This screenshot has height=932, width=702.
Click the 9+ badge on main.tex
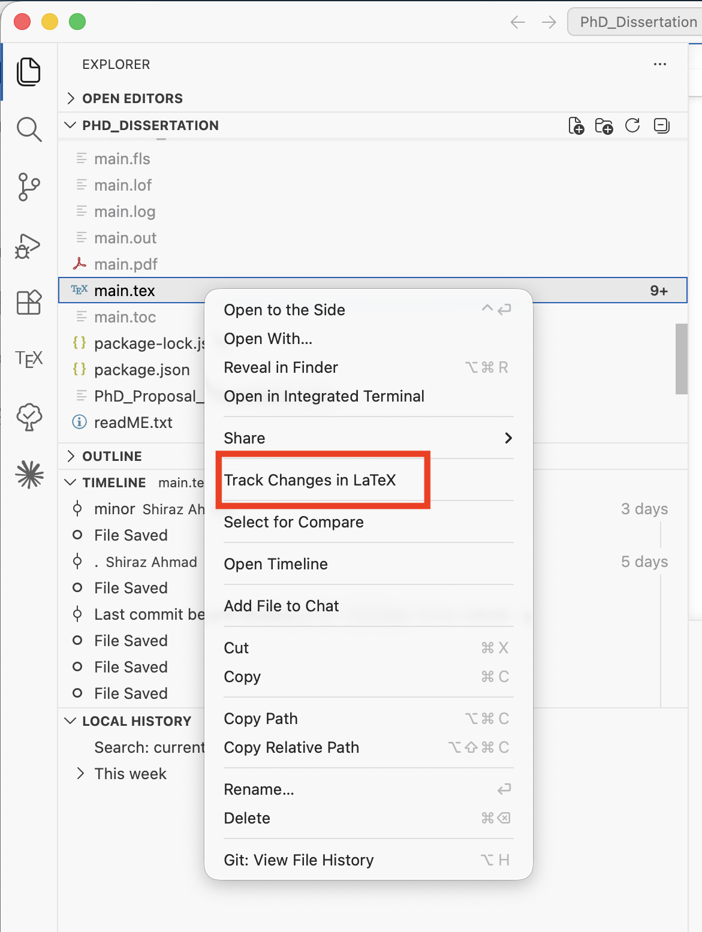click(x=659, y=291)
